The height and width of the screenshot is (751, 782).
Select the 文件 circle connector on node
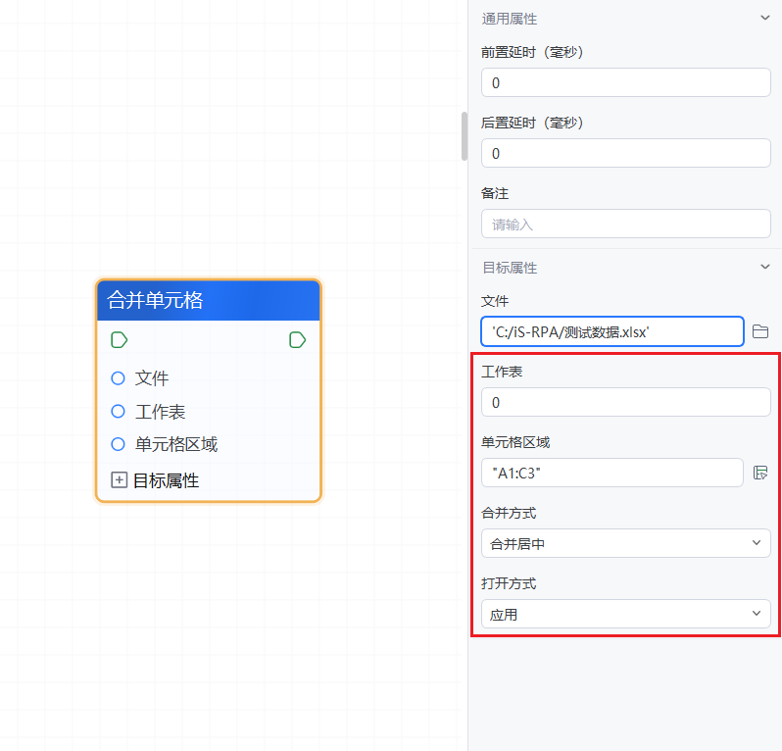pos(119,378)
